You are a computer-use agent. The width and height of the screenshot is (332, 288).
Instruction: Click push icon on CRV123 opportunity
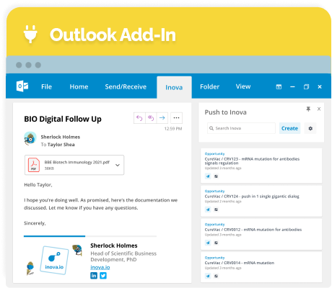(208, 176)
